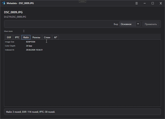The image size is (165, 119).
Task: Click the D:\Z7II\DSC_0009.JPG file path
Action: coord(15,17)
